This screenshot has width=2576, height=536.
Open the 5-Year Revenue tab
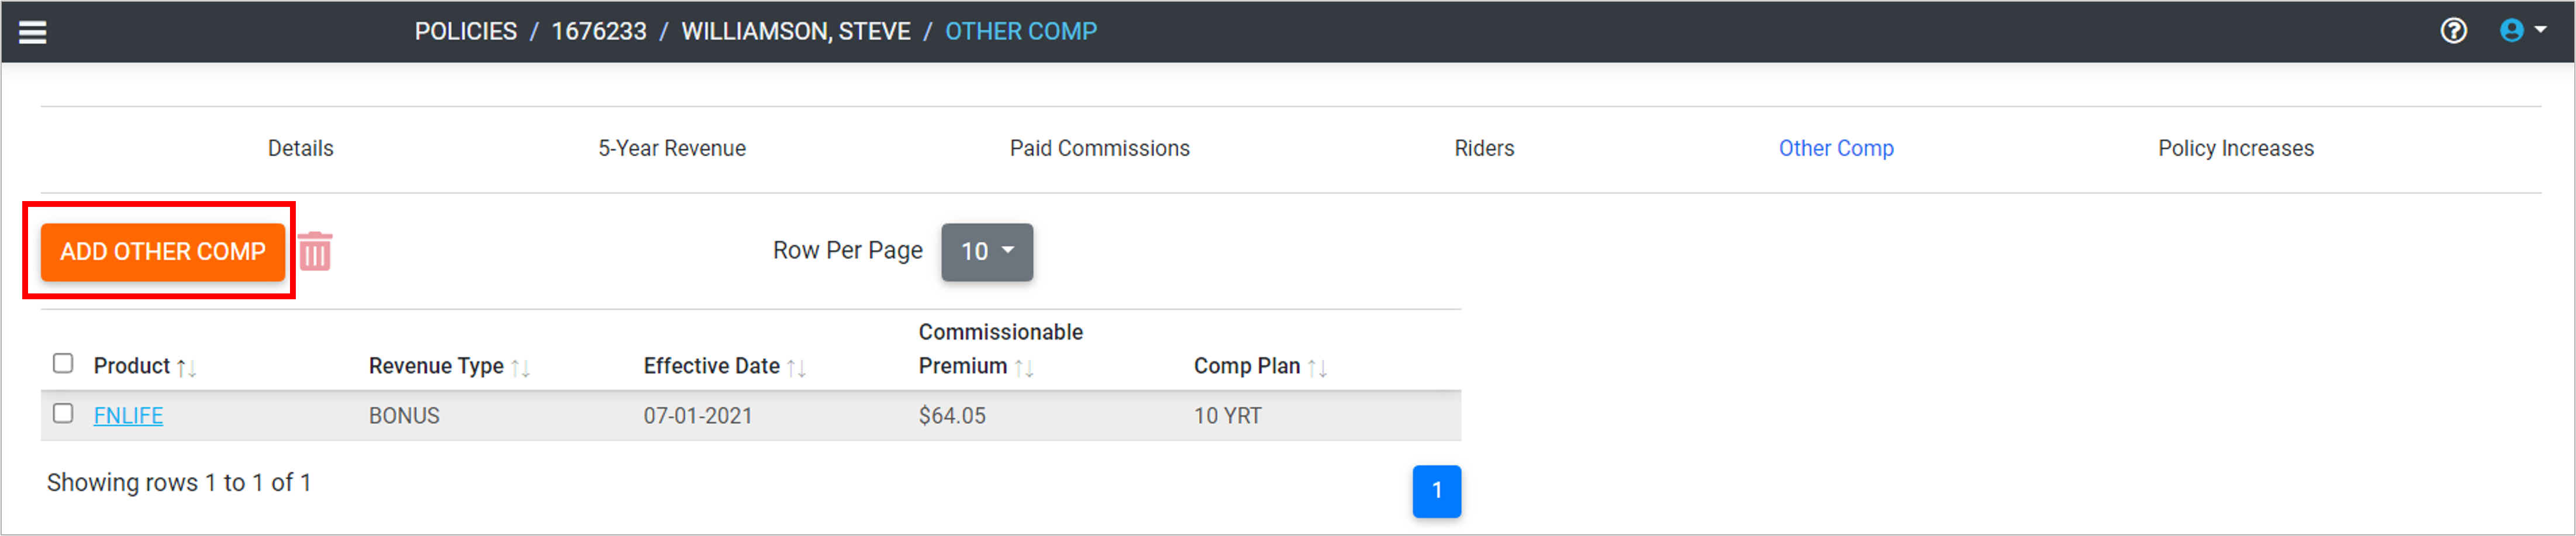pyautogui.click(x=671, y=149)
